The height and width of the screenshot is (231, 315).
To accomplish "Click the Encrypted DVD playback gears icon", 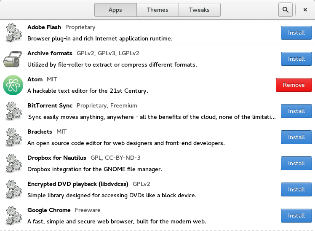I will [13, 190].
